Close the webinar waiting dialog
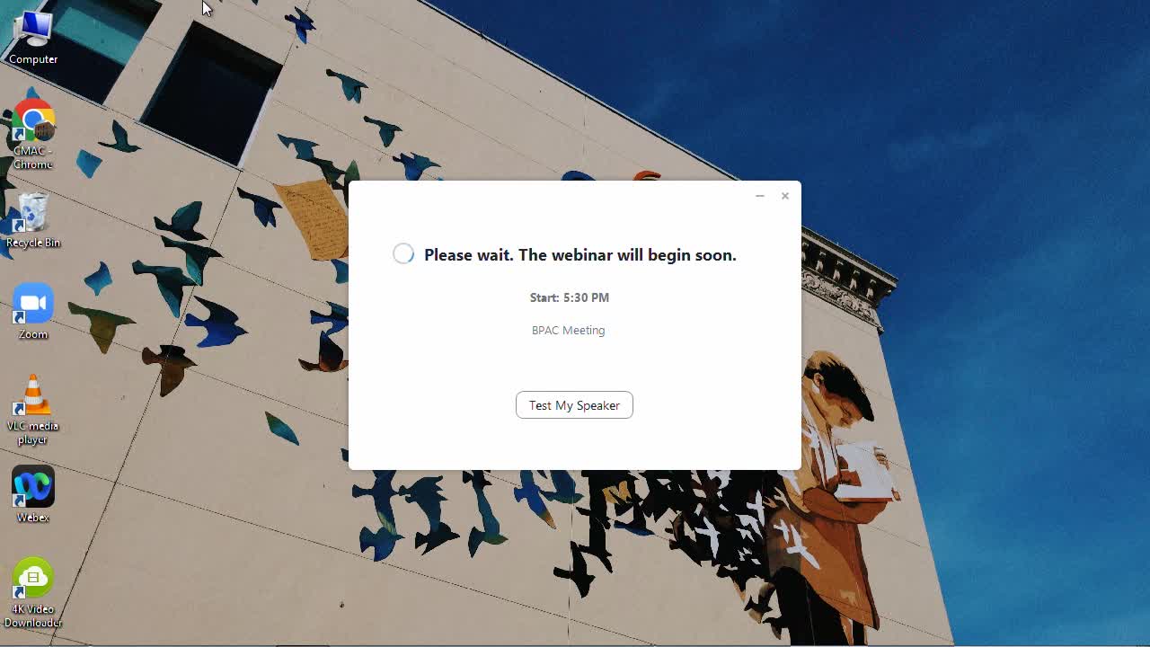The width and height of the screenshot is (1150, 647). (x=785, y=196)
